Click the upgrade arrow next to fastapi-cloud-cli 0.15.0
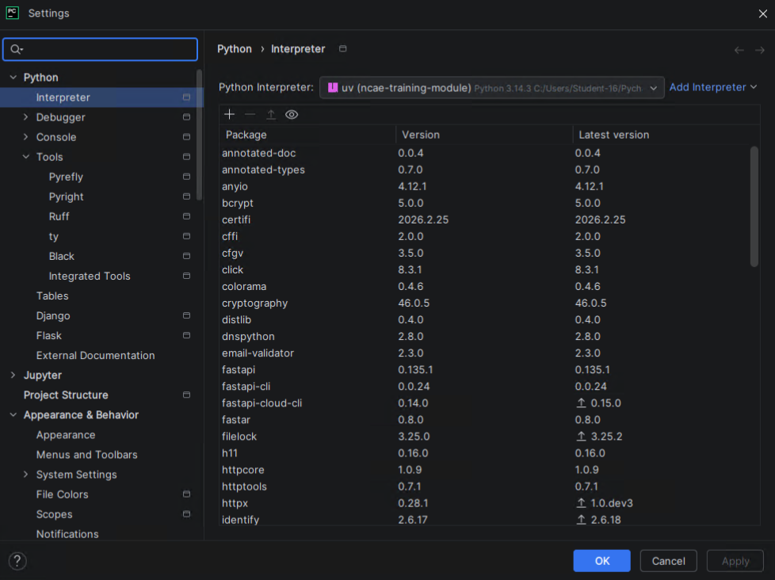 pos(582,403)
